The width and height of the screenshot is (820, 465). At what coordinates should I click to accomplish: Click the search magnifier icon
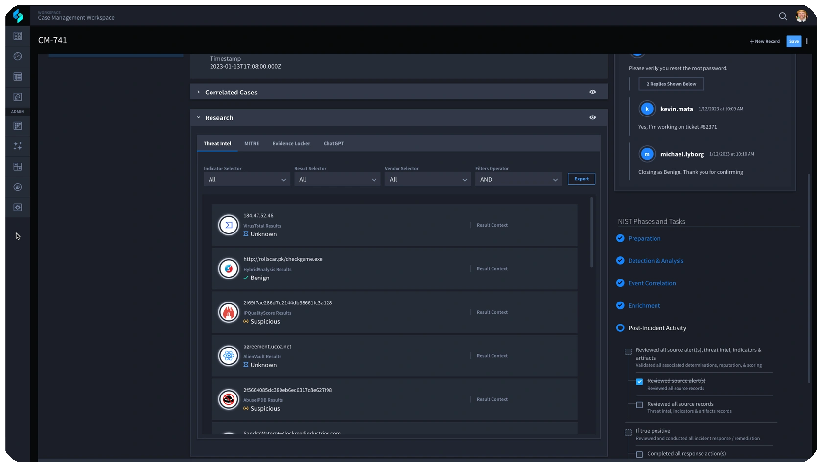click(783, 16)
